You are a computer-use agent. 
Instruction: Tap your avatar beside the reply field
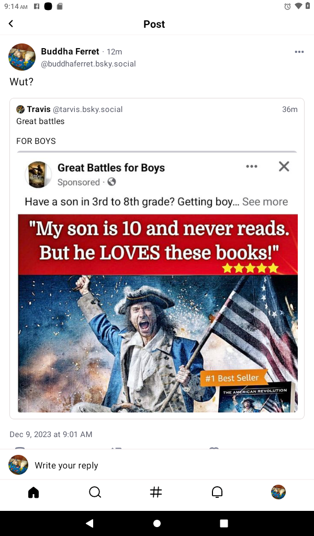18,465
